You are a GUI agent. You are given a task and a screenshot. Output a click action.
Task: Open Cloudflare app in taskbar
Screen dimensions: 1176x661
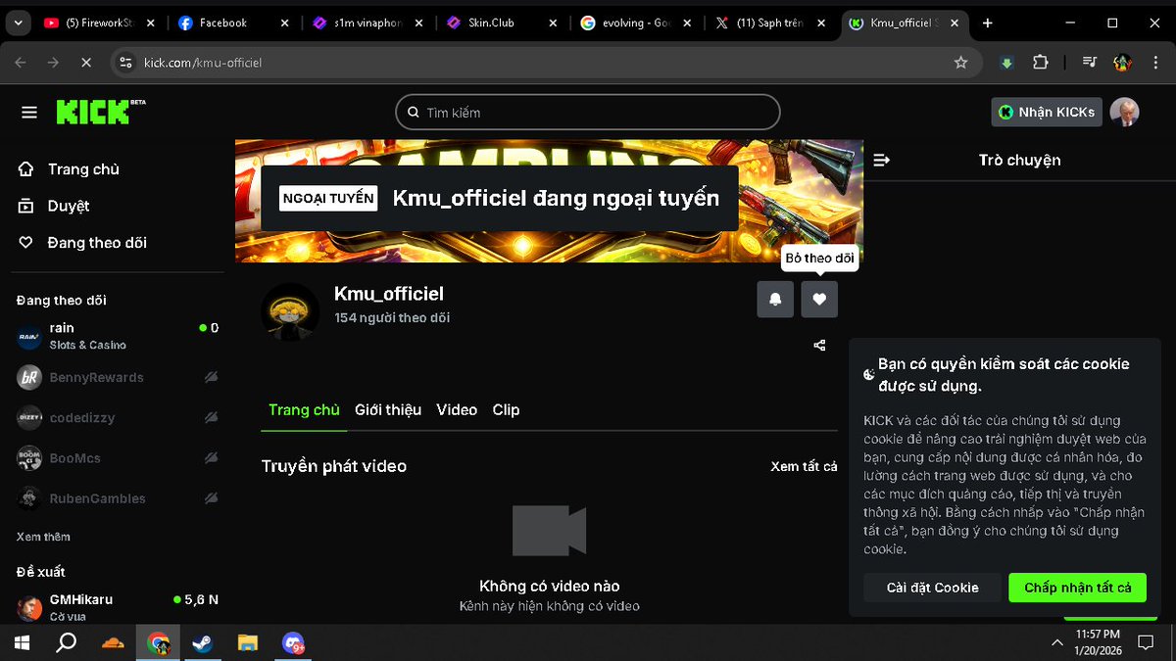click(113, 642)
